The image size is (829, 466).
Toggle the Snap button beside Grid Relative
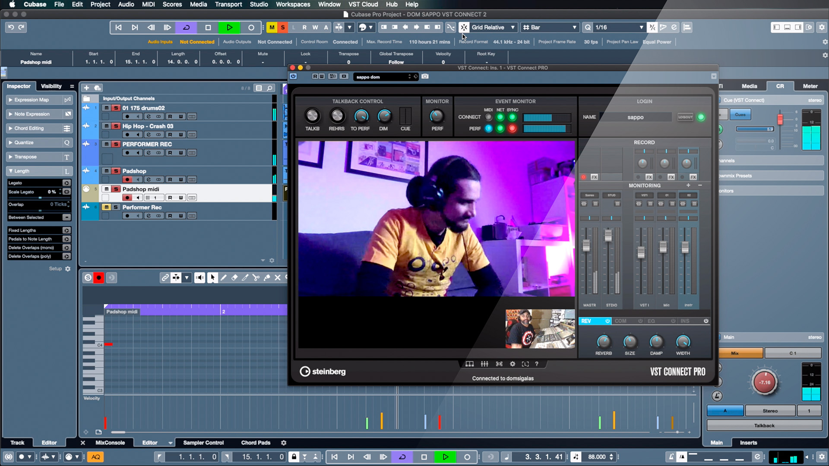point(464,27)
